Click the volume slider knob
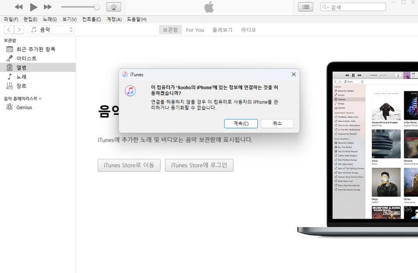This screenshot has height=273, width=418. click(x=97, y=7)
